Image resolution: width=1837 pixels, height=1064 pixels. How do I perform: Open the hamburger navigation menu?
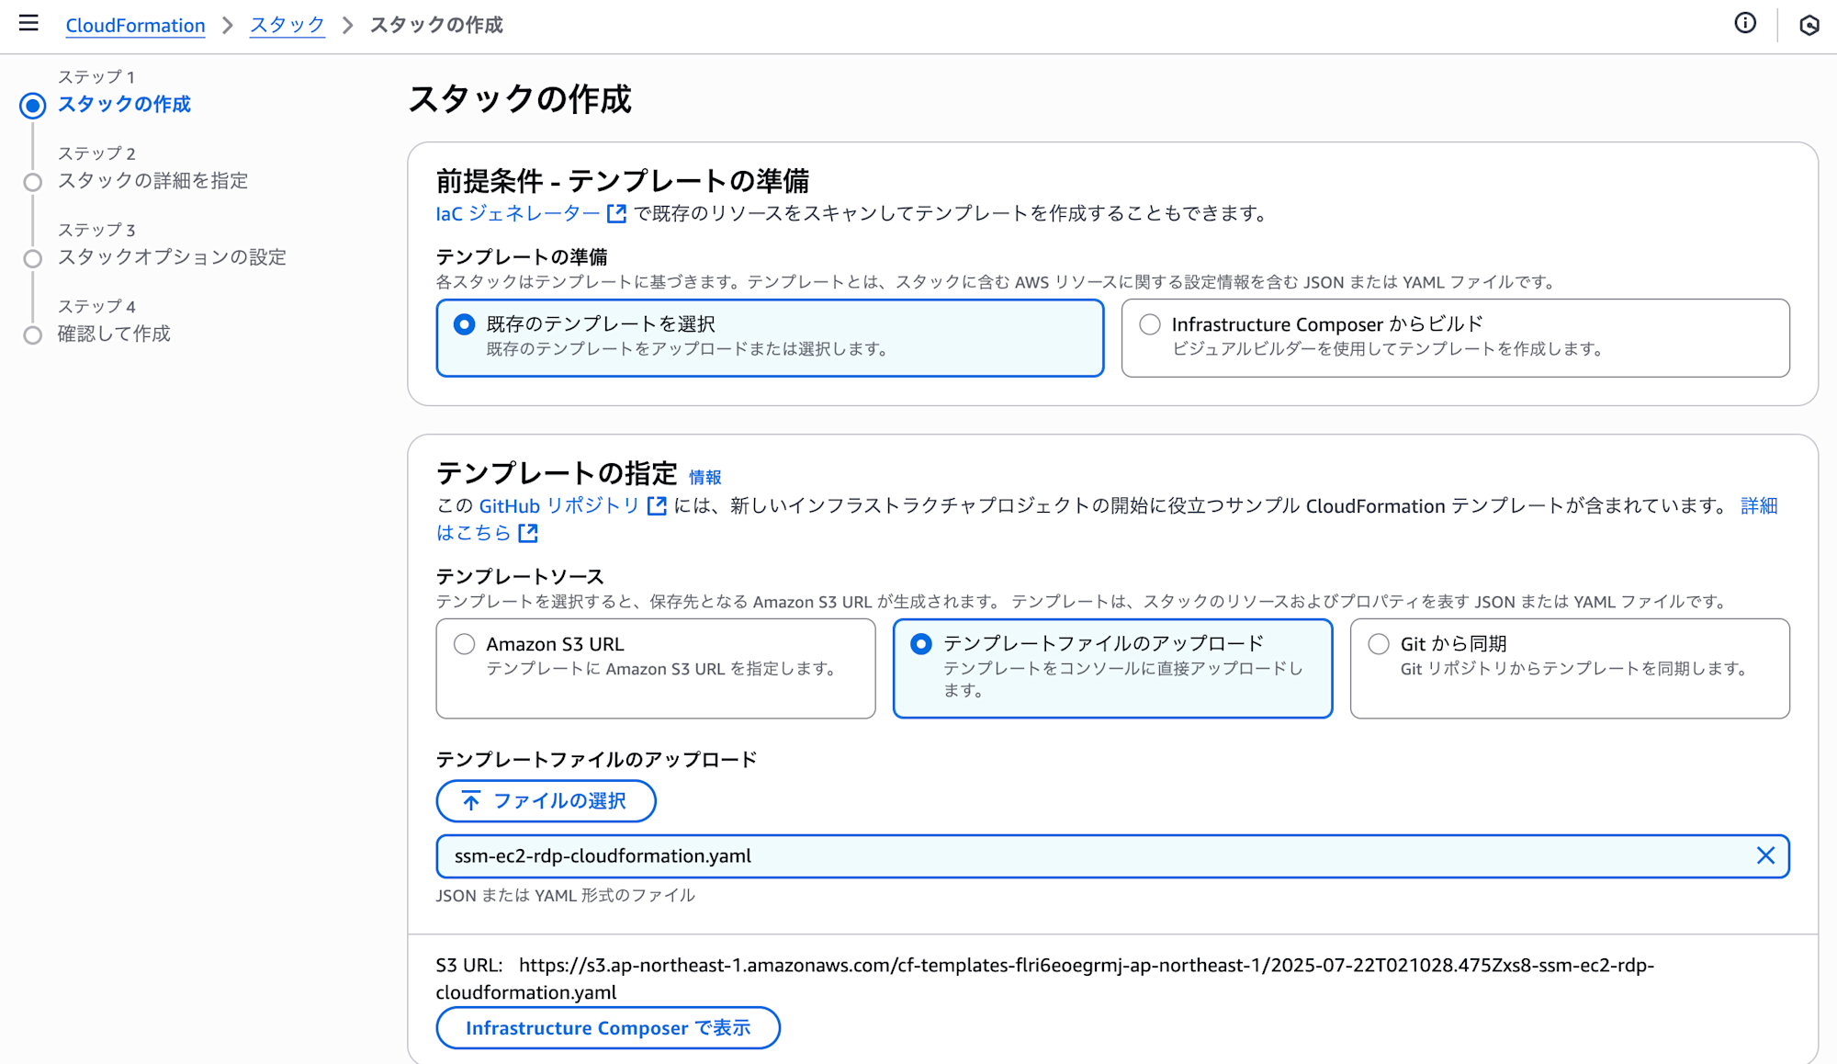tap(28, 23)
